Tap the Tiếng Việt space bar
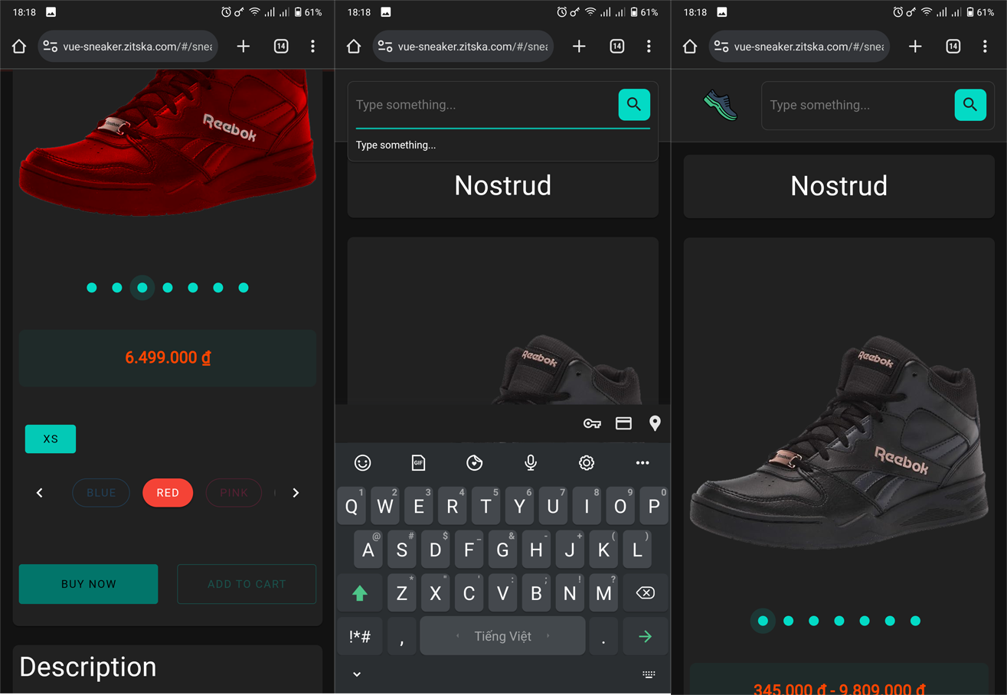The width and height of the screenshot is (1007, 695). coord(502,636)
